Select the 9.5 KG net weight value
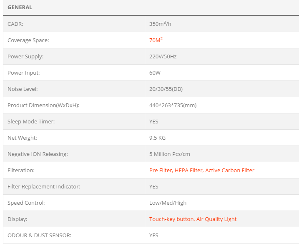Viewport: 299px width, 251px height. [x=157, y=138]
